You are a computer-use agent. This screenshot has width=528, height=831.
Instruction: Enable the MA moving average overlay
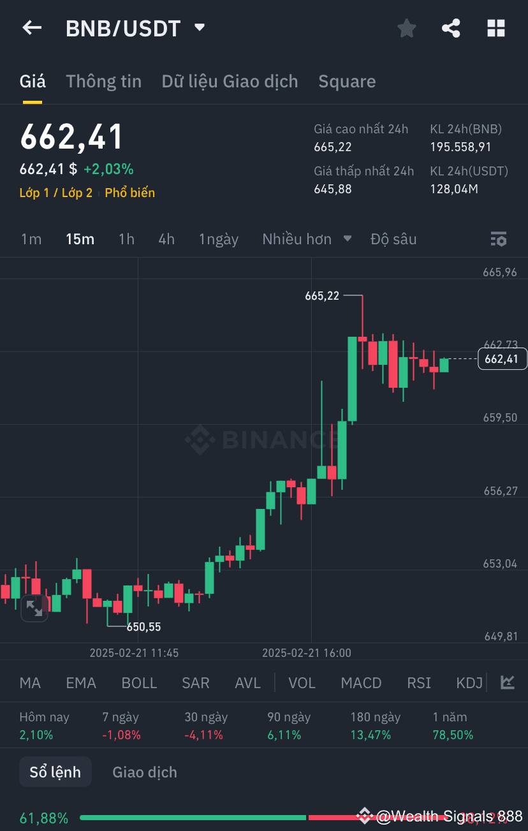click(x=29, y=682)
